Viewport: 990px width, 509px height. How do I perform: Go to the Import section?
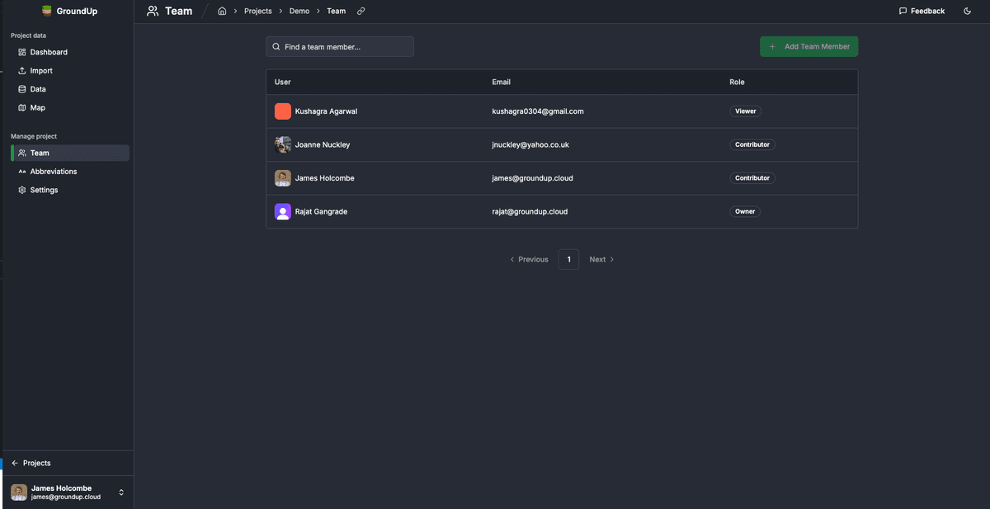41,71
